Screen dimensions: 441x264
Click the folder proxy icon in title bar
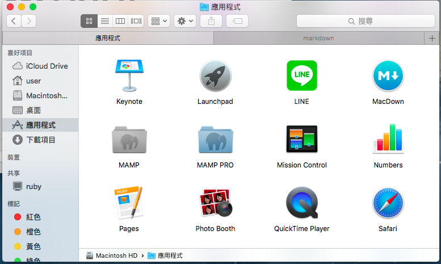pyautogui.click(x=204, y=7)
